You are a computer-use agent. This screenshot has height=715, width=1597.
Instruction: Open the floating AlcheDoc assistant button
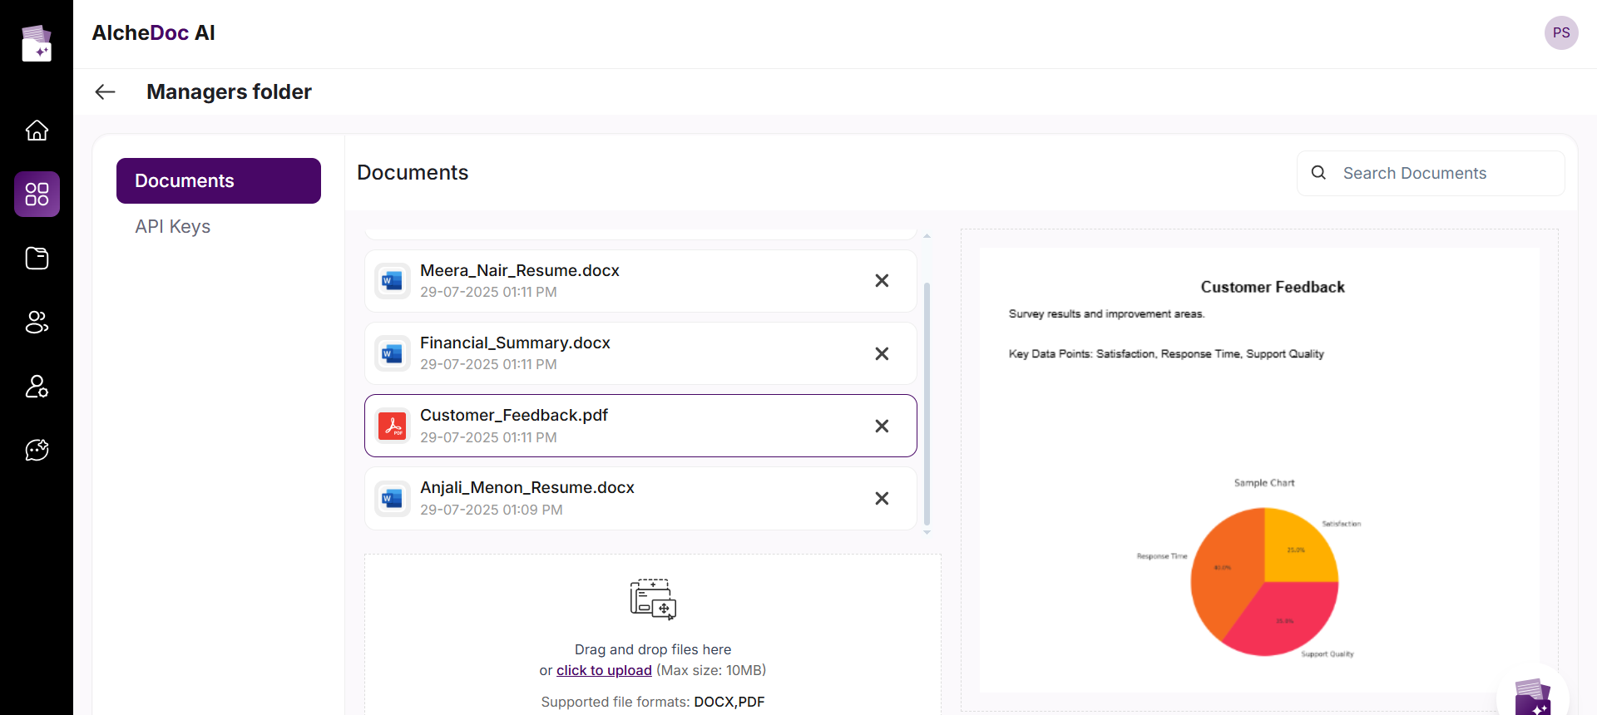click(x=1533, y=697)
